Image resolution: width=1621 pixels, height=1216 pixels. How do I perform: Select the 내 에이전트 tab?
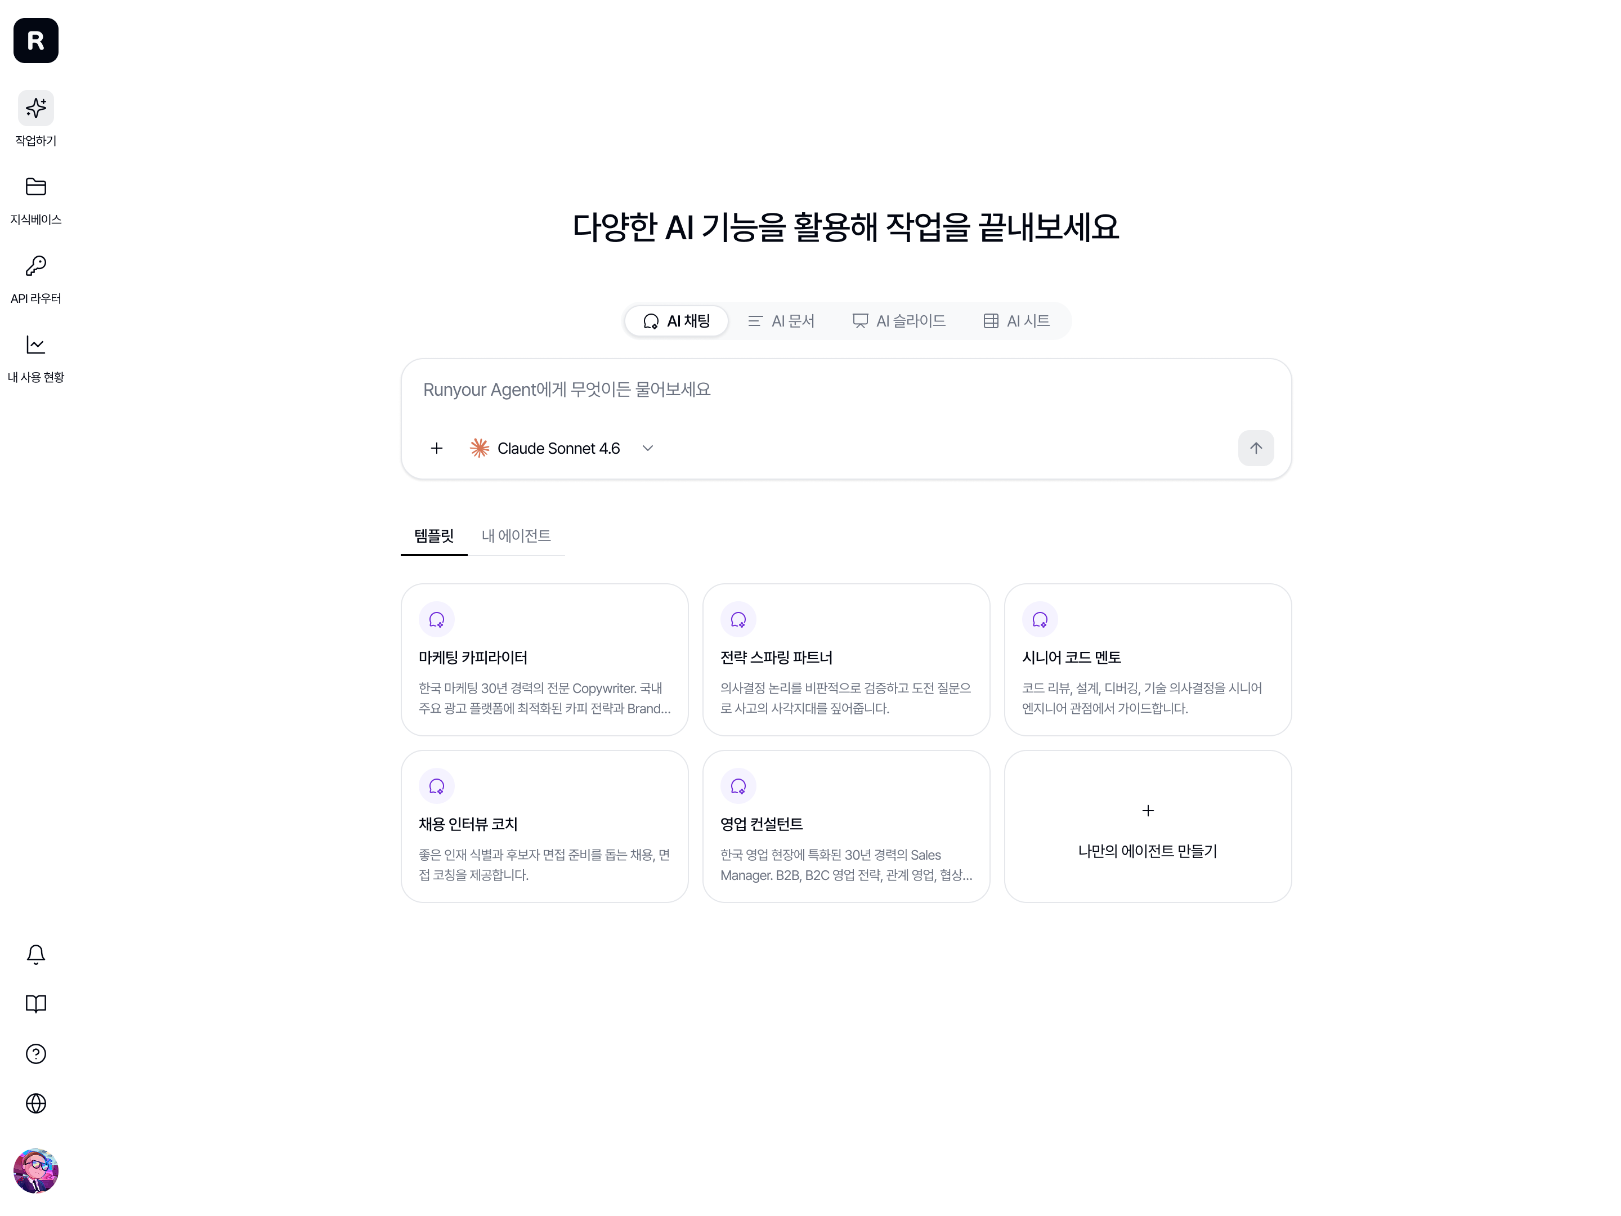click(516, 536)
